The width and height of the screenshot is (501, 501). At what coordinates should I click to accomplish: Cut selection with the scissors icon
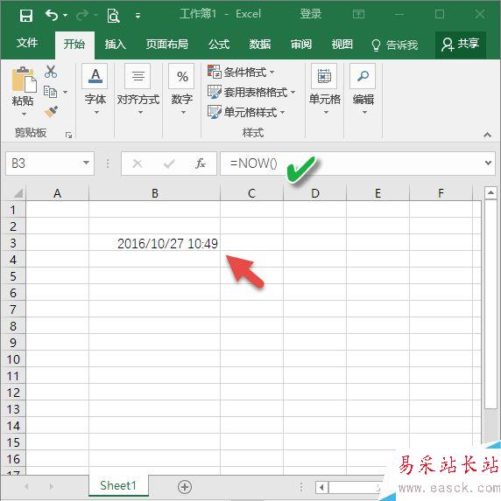tap(51, 72)
